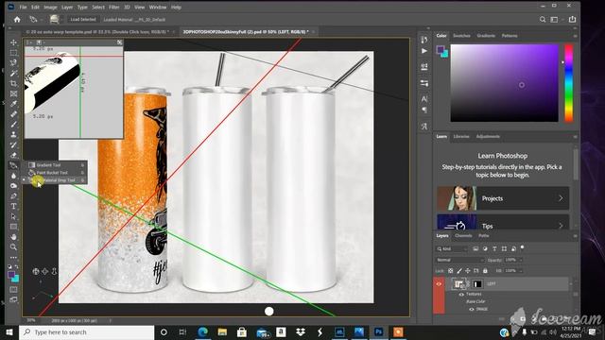Image resolution: width=605 pixels, height=340 pixels.
Task: Select the Crop tool
Action: coord(13,83)
